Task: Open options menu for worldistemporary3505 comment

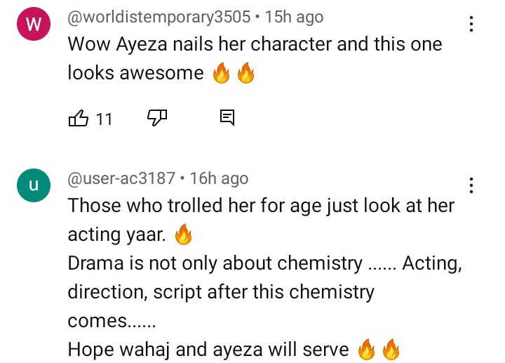Action: click(x=471, y=24)
